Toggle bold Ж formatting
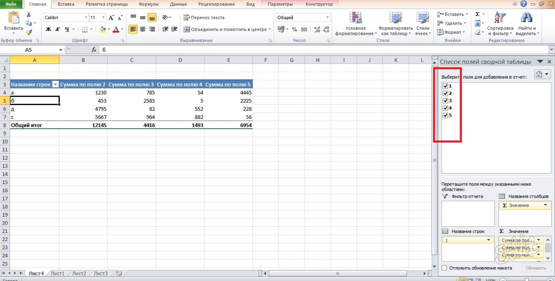The image size is (555, 281). tap(48, 29)
